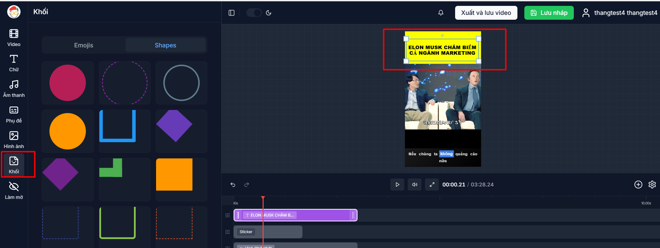Switch to the Emojis tab
Viewport: 660px width, 248px height.
pyautogui.click(x=83, y=45)
